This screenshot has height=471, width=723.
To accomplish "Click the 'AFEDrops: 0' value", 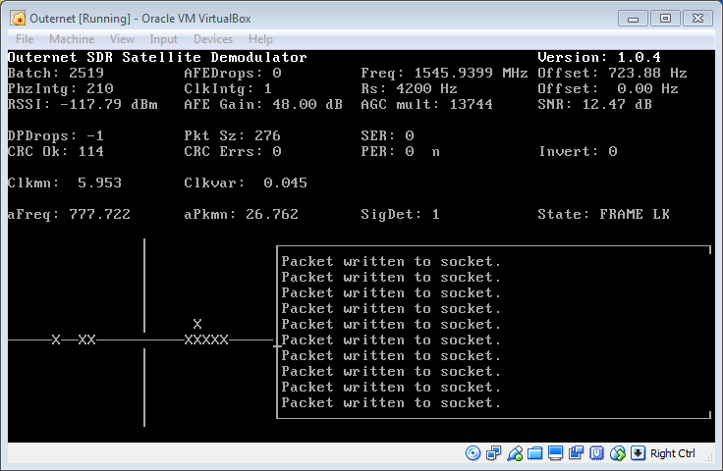I will [233, 73].
